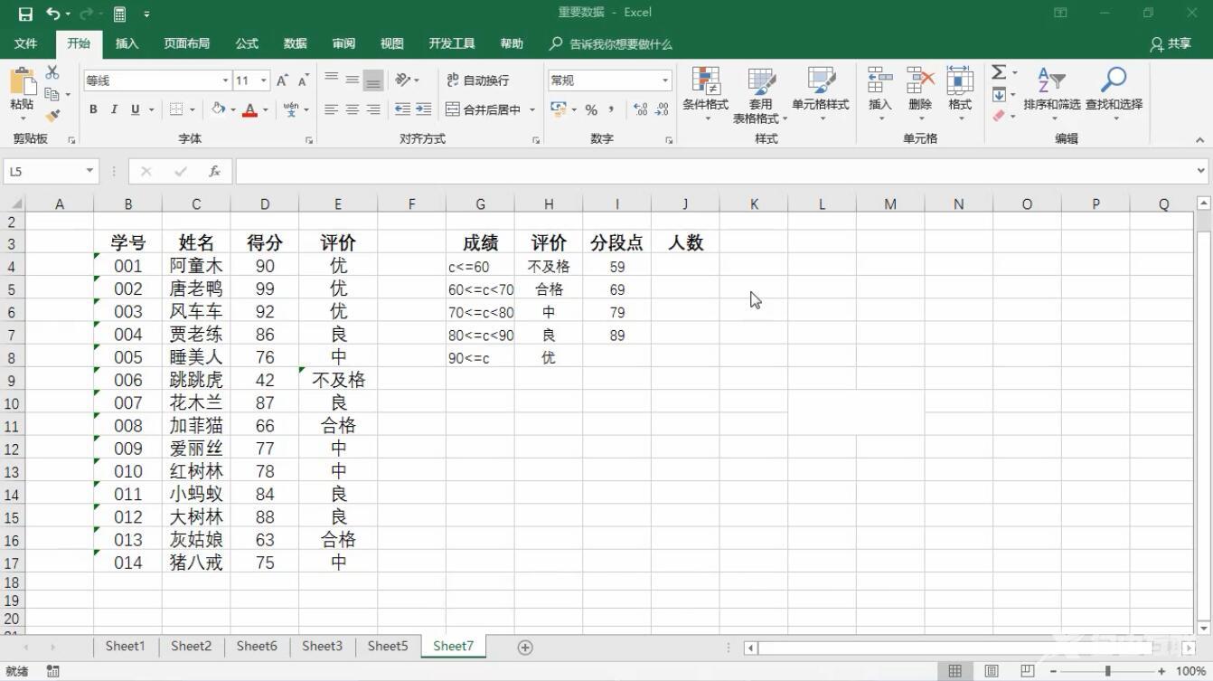Click the Format Painter brush icon
This screenshot has width=1213, height=681.
coord(52,116)
